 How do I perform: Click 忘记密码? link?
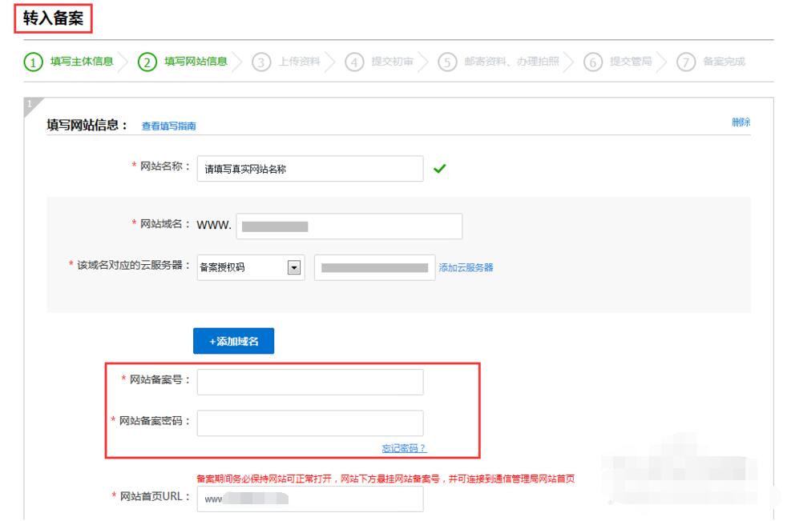[x=404, y=448]
